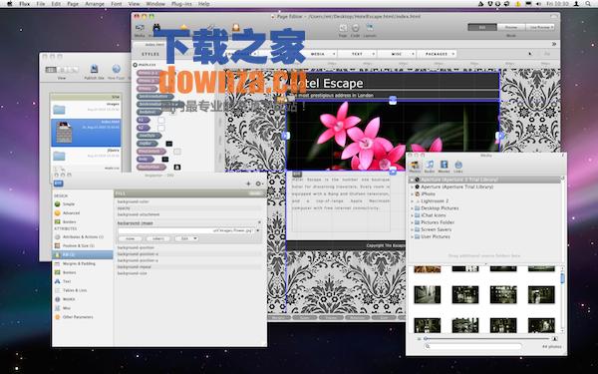The height and width of the screenshot is (374, 598).
Task: Toggle the checkbox beside the h2 style
Action: pyautogui.click(x=160, y=128)
